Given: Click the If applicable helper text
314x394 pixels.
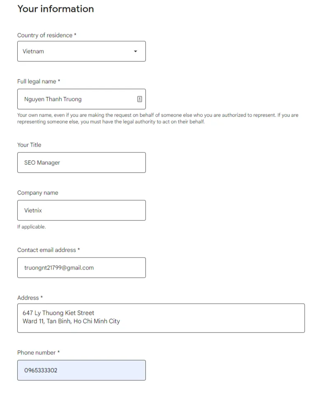Looking at the screenshot, I should [31, 227].
